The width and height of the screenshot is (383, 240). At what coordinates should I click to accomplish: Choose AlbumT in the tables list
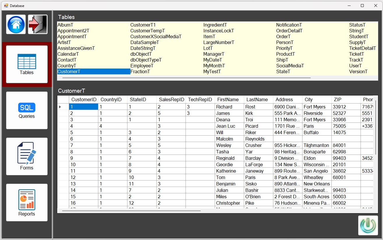pyautogui.click(x=65, y=25)
